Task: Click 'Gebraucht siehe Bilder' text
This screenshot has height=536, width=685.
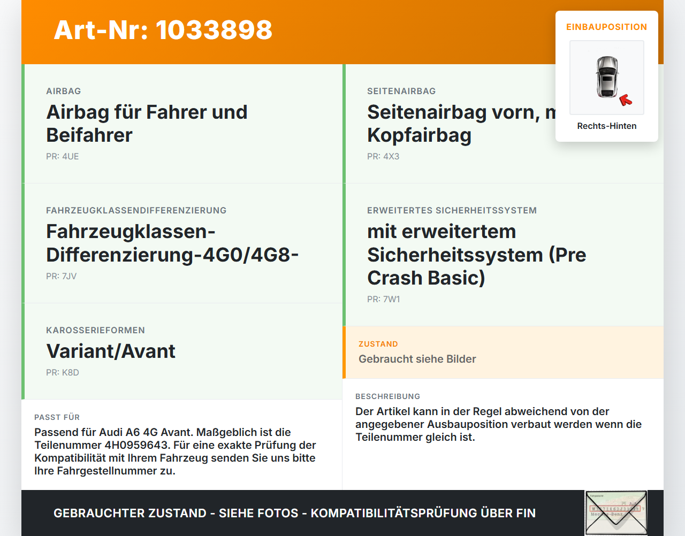Action: point(417,359)
